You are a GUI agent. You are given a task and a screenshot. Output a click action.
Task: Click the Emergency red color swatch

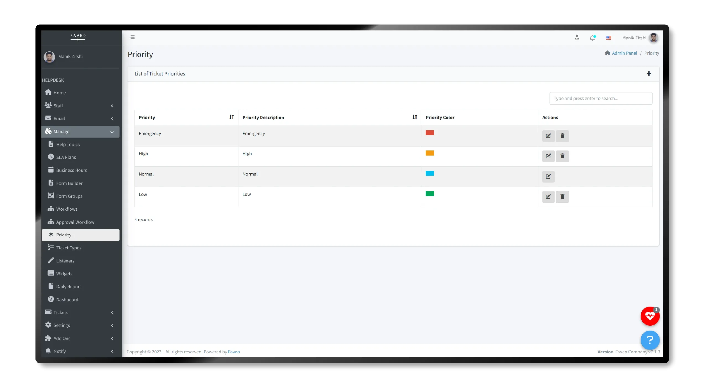tap(430, 133)
